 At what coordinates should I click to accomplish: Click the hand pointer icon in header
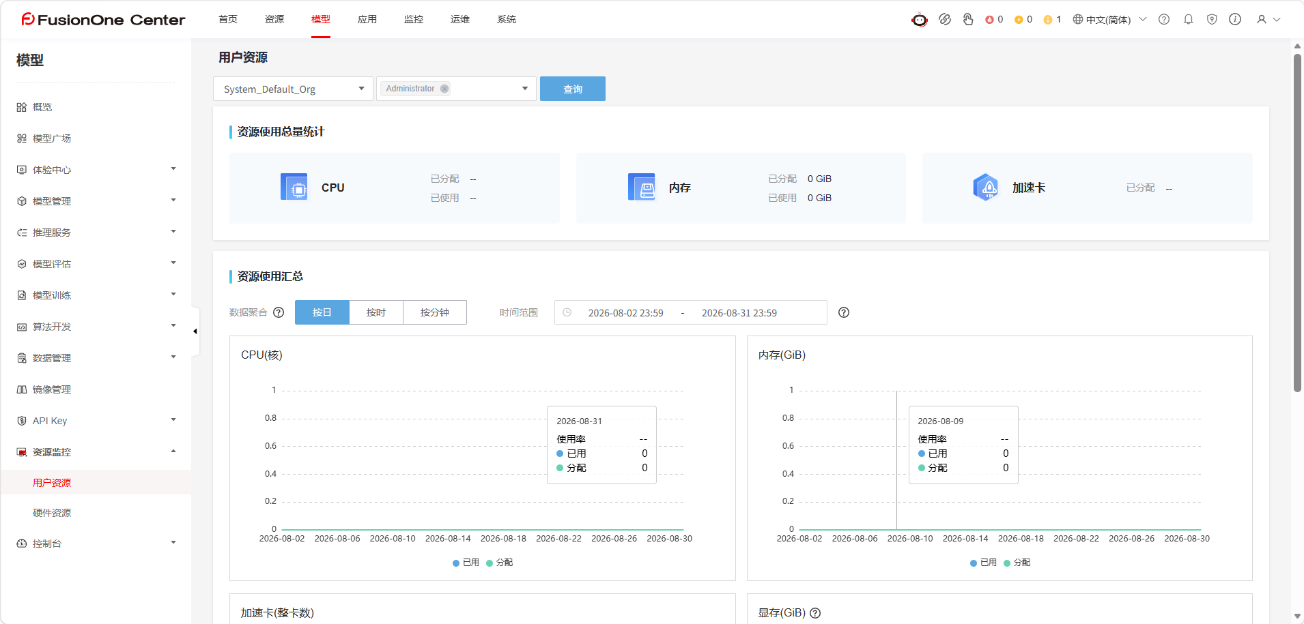(x=968, y=19)
